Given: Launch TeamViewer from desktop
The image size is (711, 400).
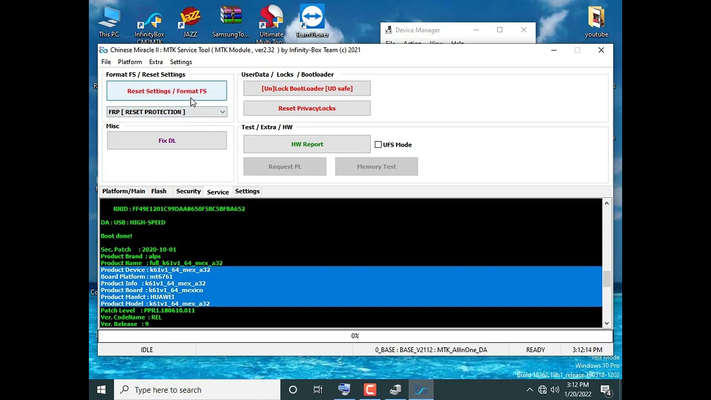Looking at the screenshot, I should click(x=312, y=21).
